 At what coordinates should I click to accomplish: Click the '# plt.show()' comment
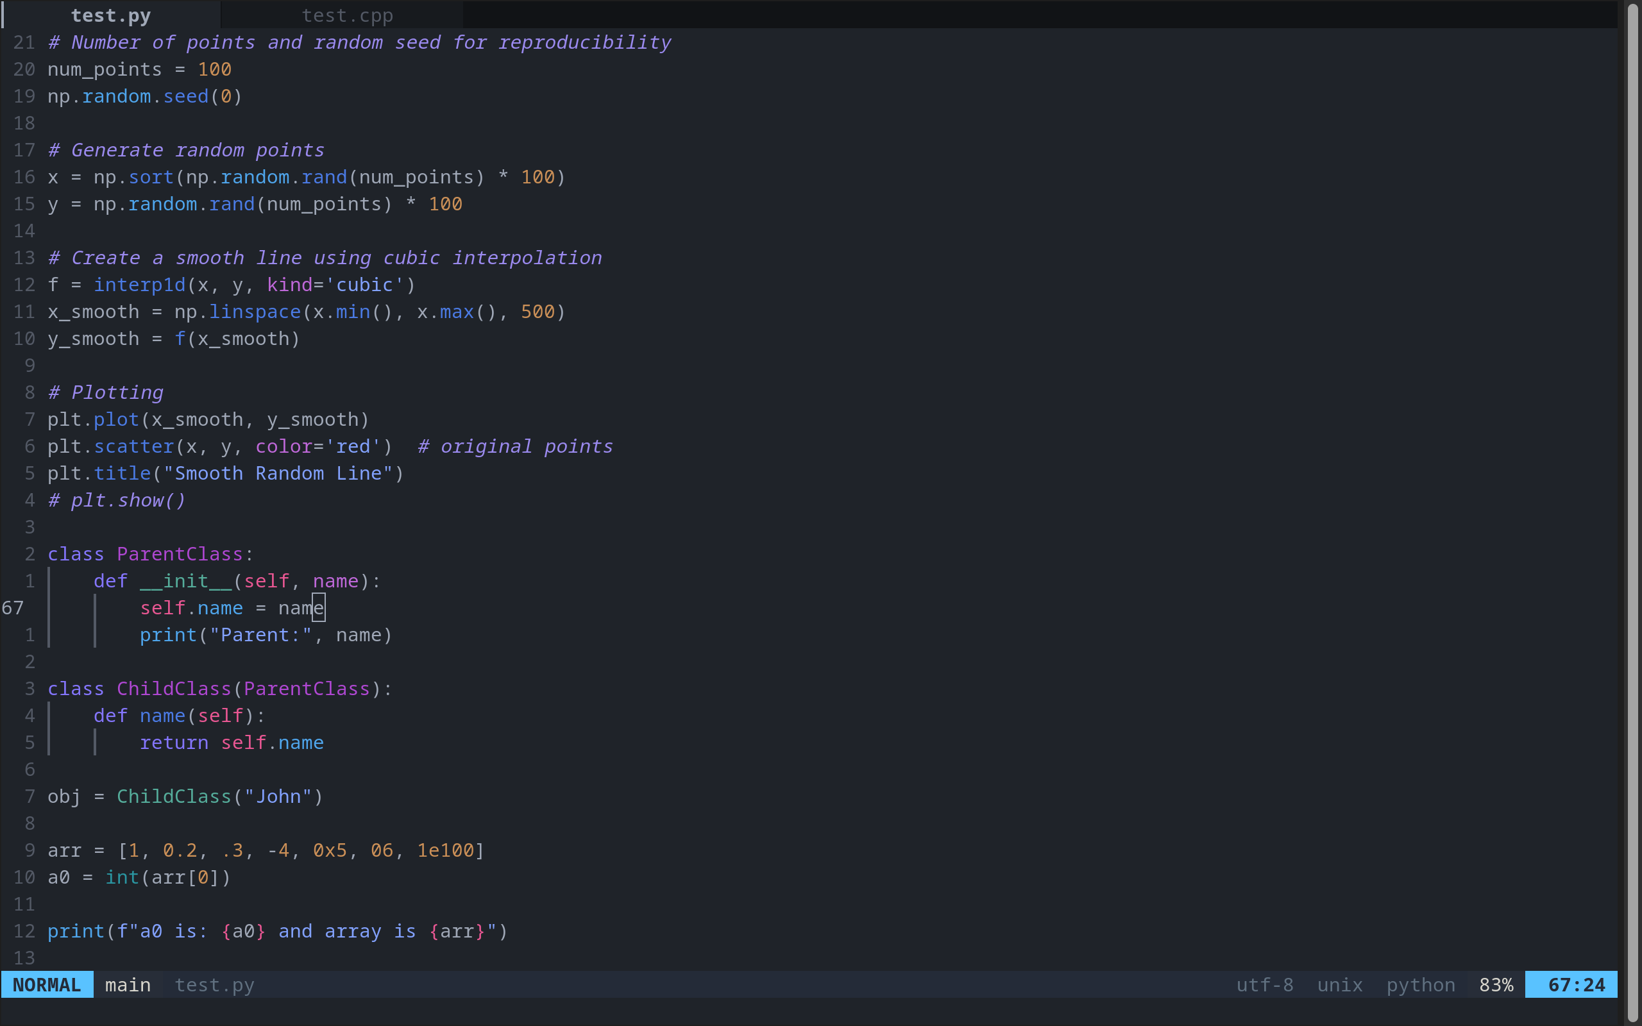click(116, 500)
